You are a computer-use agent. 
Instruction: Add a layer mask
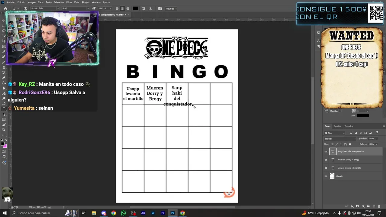pos(357,206)
